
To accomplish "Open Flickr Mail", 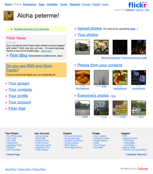I will (x=17, y=108).
